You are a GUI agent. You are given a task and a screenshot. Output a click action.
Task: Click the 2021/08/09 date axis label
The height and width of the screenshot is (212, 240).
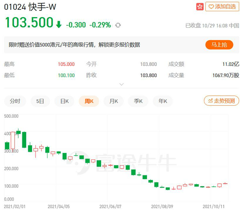[162, 207]
